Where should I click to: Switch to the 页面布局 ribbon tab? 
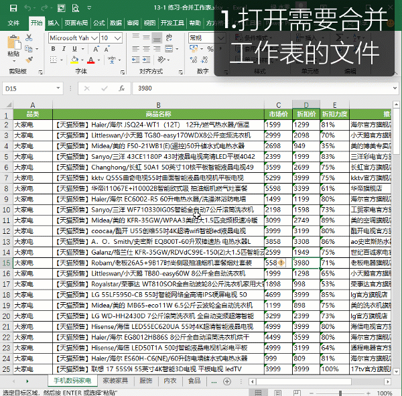(x=76, y=23)
